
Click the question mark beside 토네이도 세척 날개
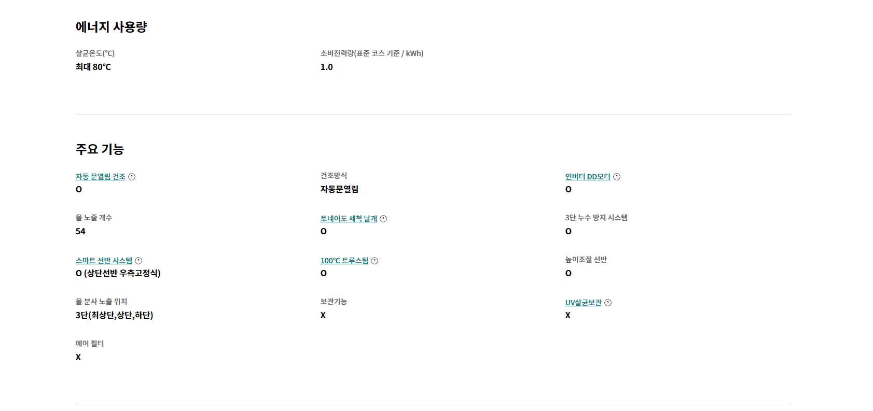(x=383, y=219)
